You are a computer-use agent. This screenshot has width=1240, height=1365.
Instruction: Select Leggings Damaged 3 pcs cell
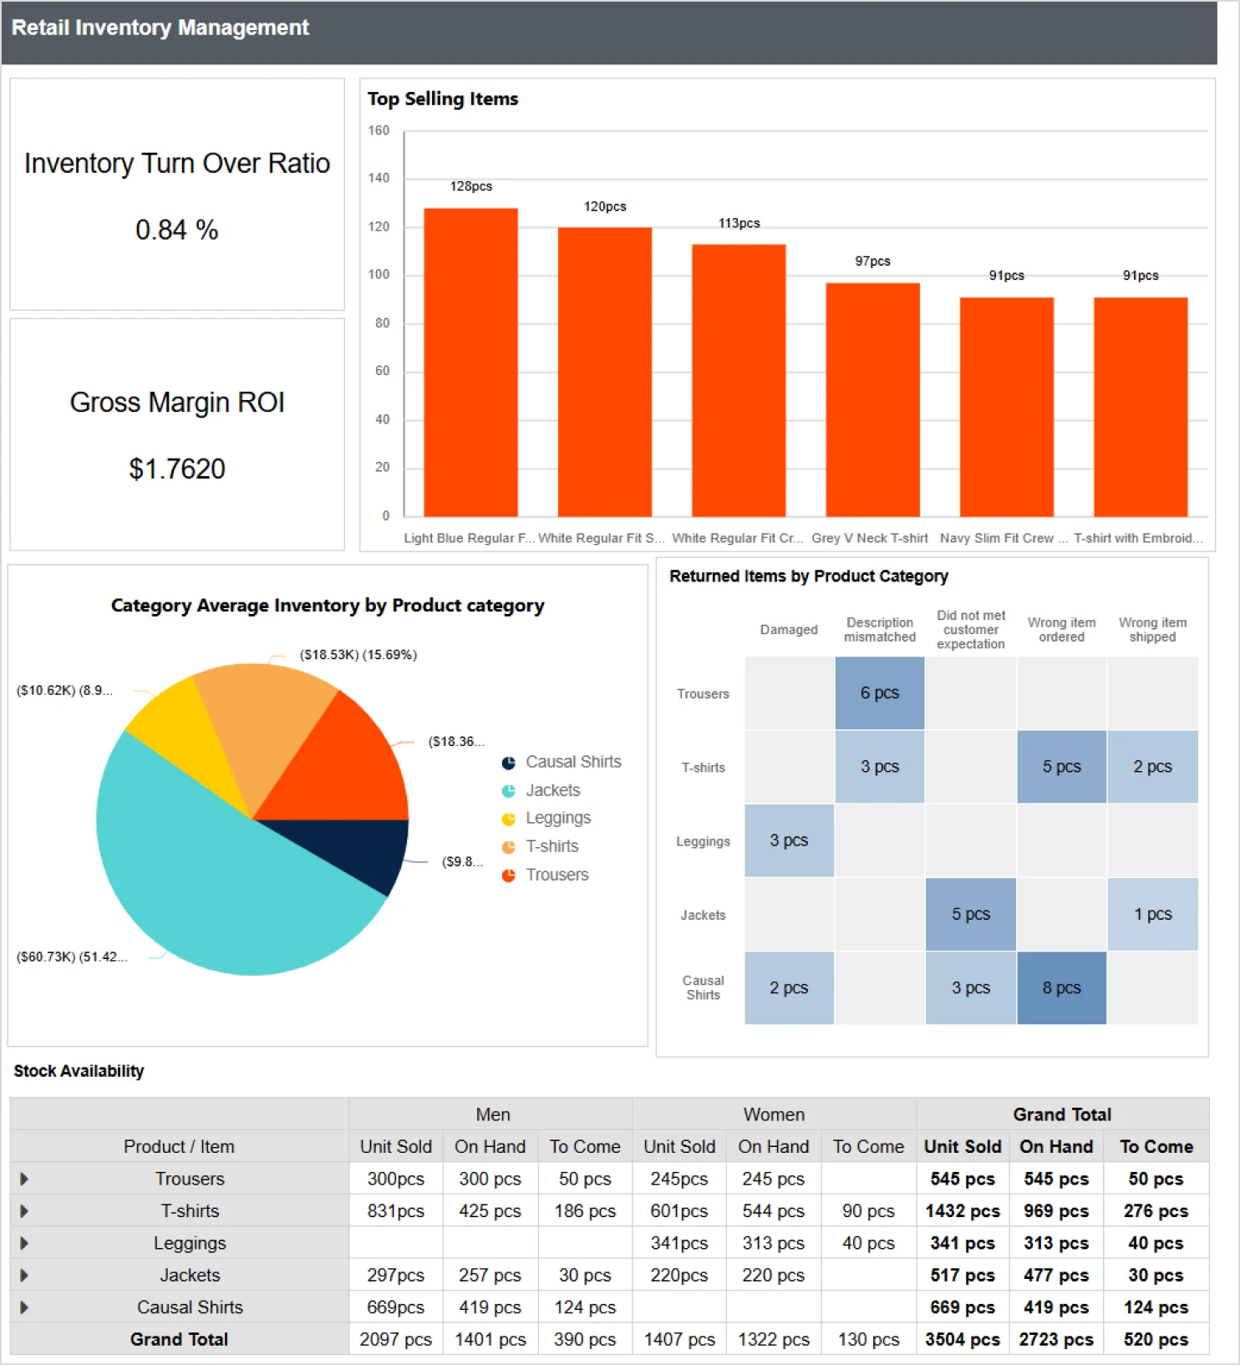click(x=789, y=840)
